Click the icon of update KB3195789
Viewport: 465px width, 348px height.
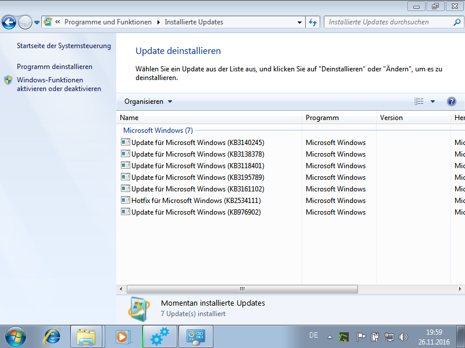pos(126,177)
